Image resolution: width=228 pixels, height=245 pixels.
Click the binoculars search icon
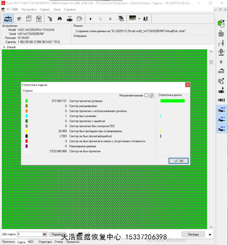point(60,19)
